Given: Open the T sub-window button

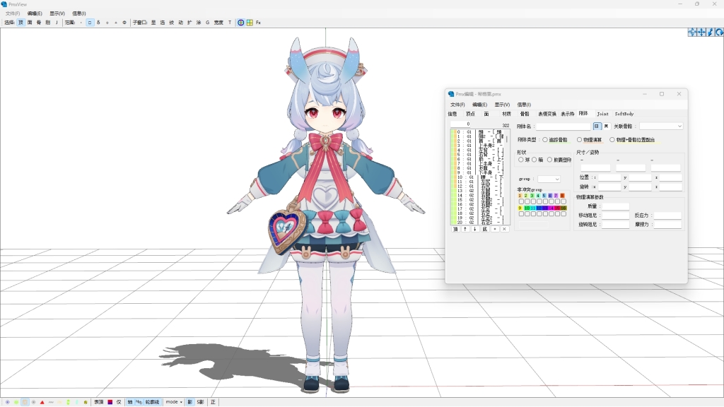Looking at the screenshot, I should click(x=230, y=22).
